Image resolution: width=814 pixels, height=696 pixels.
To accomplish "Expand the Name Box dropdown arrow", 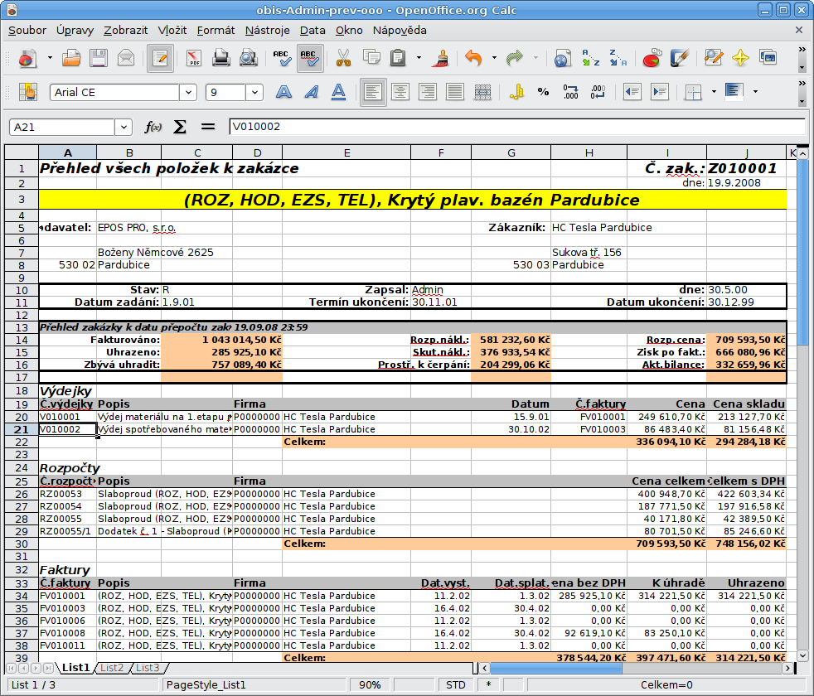I will pyautogui.click(x=124, y=127).
